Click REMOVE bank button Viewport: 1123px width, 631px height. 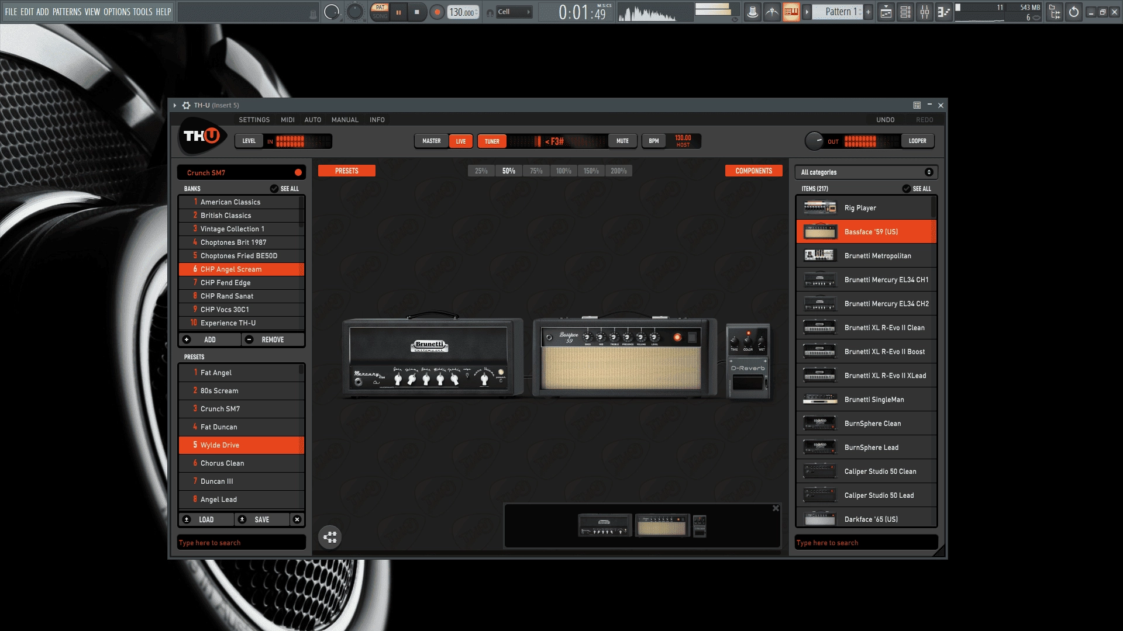[x=273, y=339]
